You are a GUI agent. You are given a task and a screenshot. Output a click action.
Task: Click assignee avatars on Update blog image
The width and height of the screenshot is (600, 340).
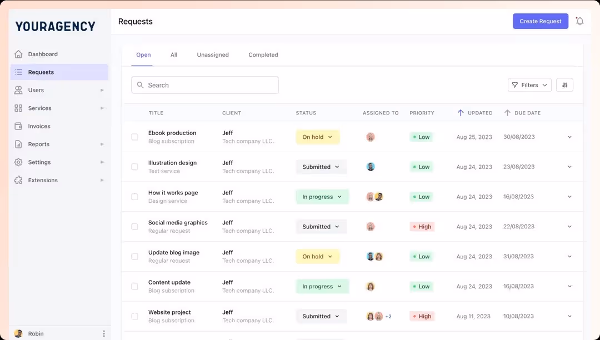point(374,256)
